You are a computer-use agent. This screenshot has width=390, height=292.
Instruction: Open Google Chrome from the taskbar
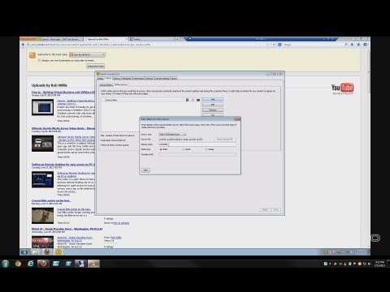coord(18,264)
